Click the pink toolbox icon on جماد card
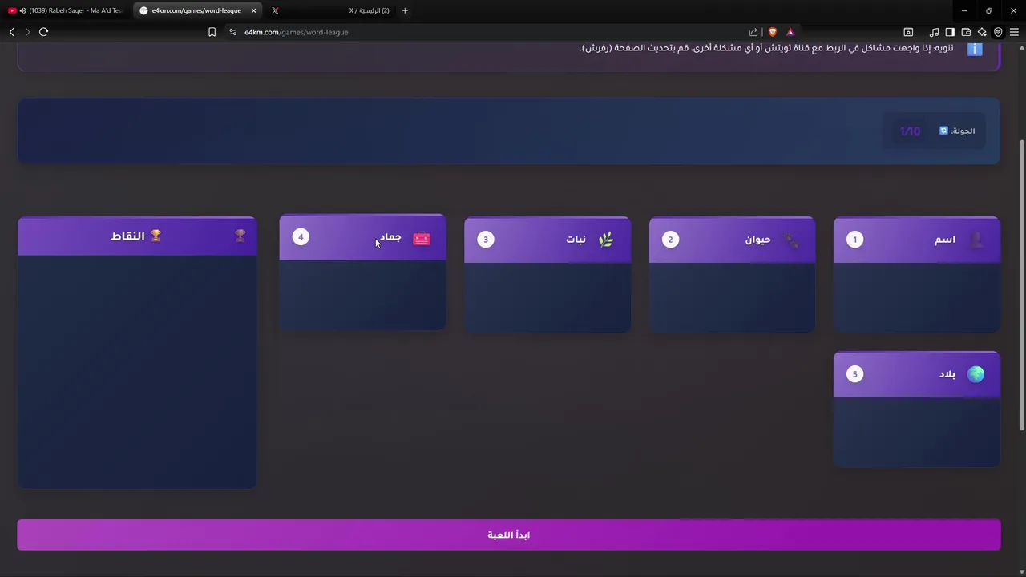This screenshot has height=577, width=1026. 422,238
